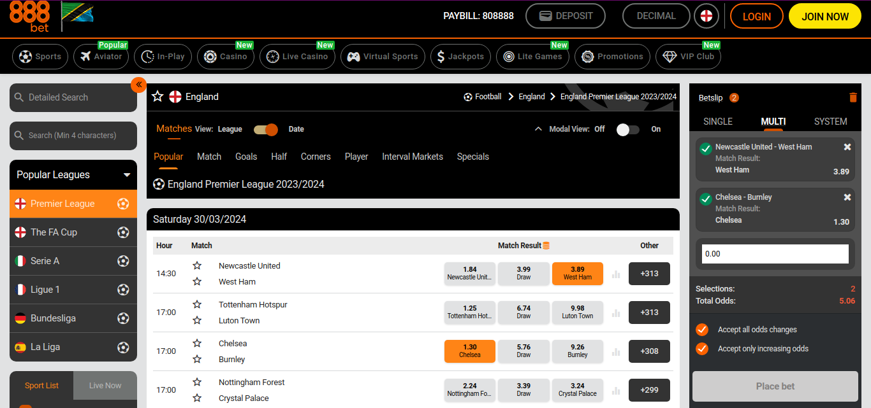Toggle the West Ham 3.89 odds selection

pyautogui.click(x=578, y=273)
